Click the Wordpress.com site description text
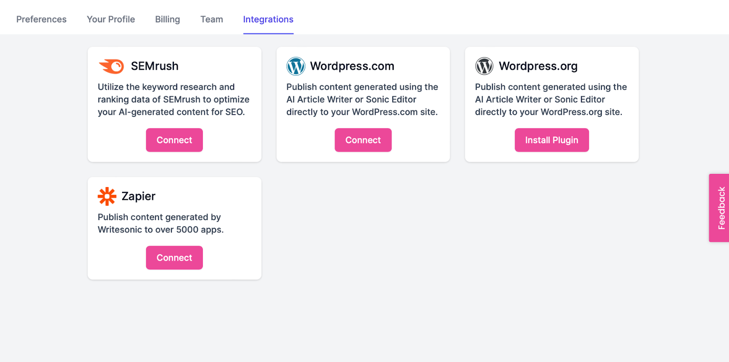The image size is (729, 362). pyautogui.click(x=362, y=99)
